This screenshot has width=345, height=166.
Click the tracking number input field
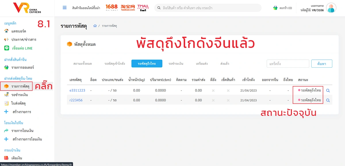tap(288, 64)
